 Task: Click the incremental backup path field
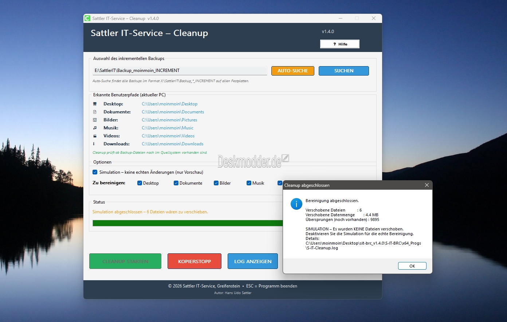click(180, 71)
